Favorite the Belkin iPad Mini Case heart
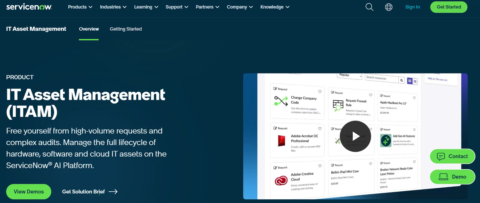This screenshot has width=480, height=203. (x=370, y=163)
